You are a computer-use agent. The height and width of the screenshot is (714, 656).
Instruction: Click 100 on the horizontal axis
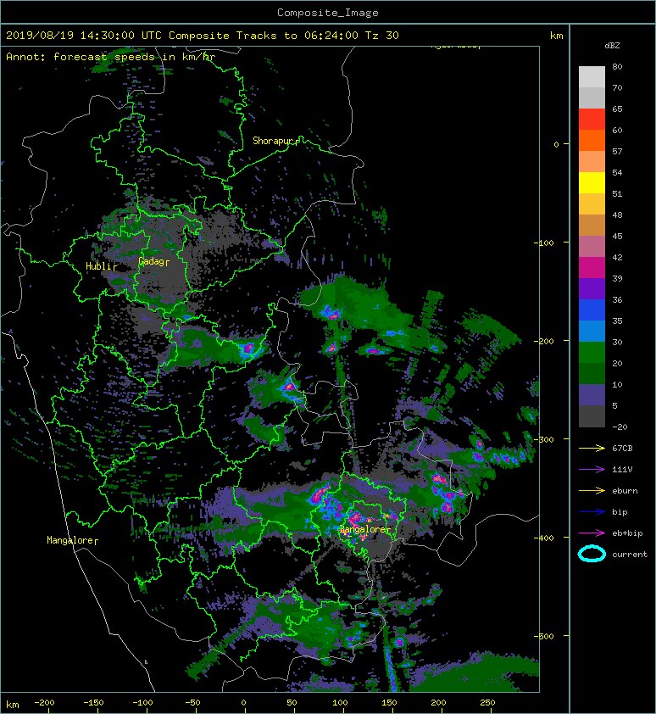click(x=340, y=703)
